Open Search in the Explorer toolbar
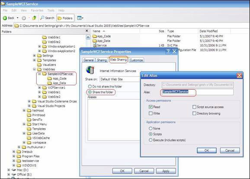Screen dimensions: 250x179 [x=47, y=18]
